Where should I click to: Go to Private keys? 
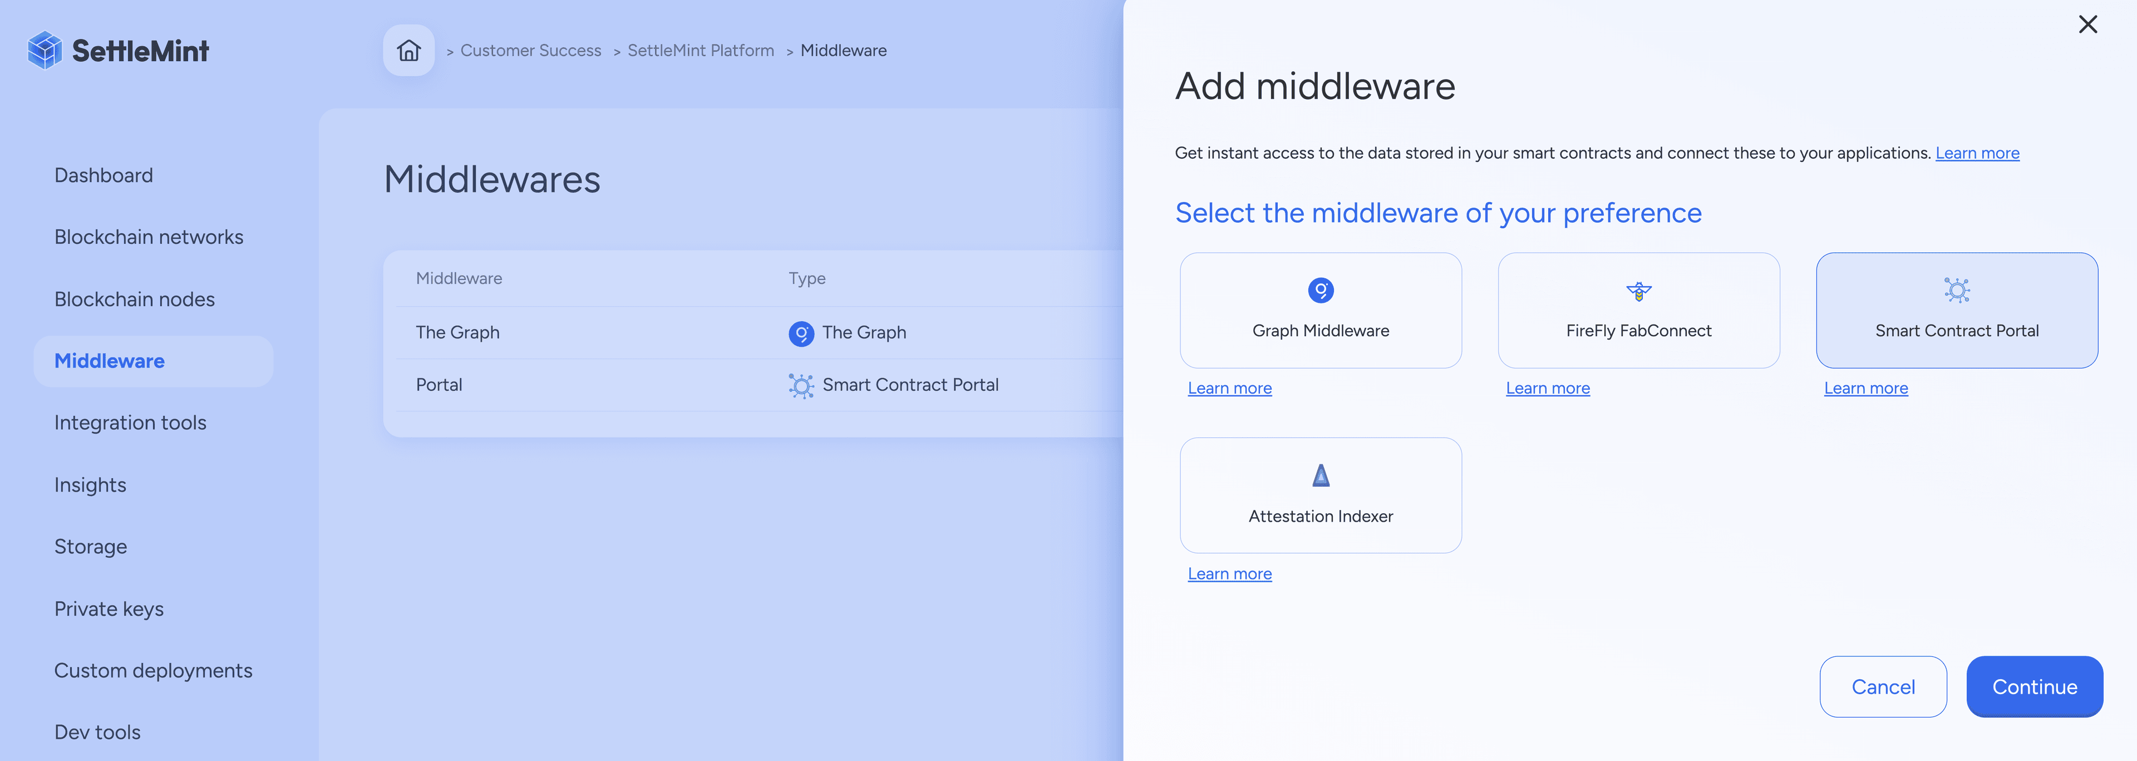(x=109, y=609)
